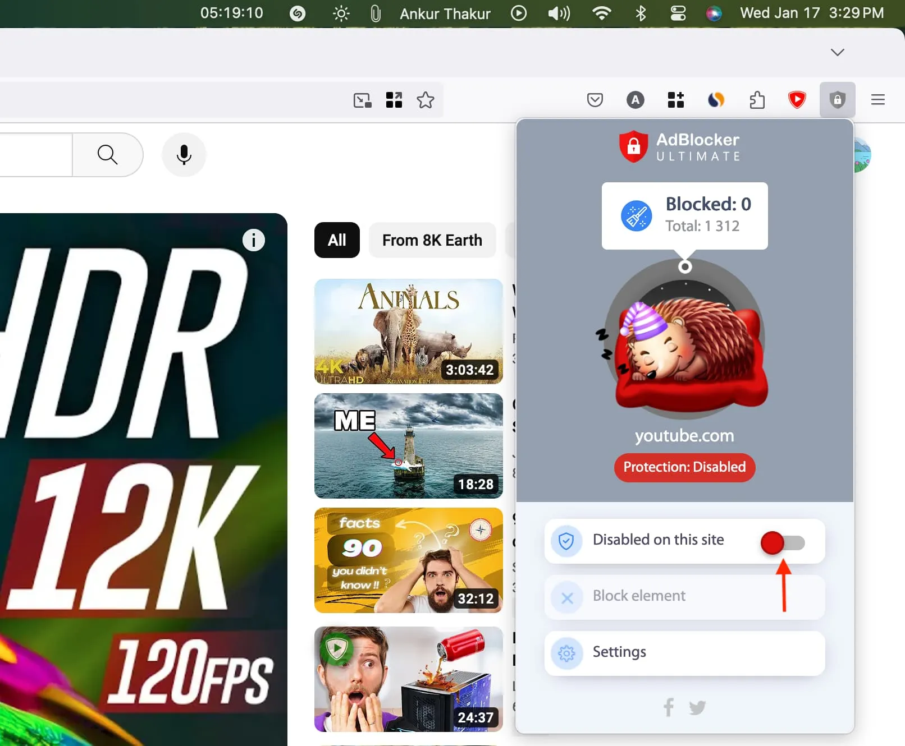Viewport: 905px width, 746px height.
Task: Click the YouTube search magnifier button
Action: pos(107,154)
